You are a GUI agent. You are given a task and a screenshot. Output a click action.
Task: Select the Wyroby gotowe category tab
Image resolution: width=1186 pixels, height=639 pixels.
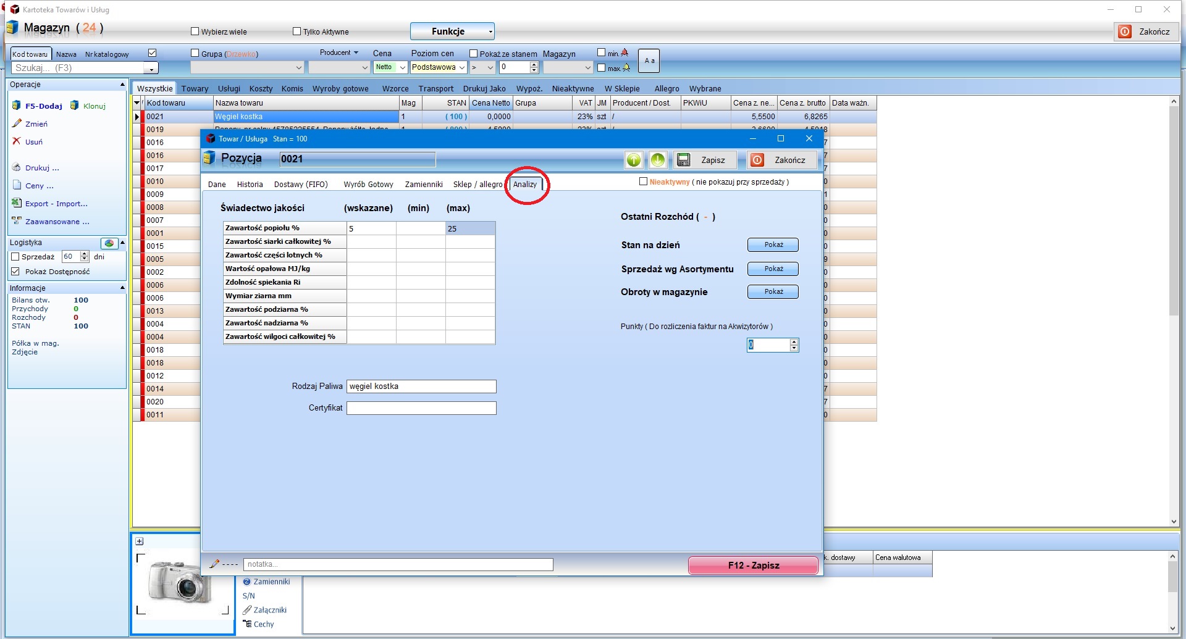(x=340, y=89)
